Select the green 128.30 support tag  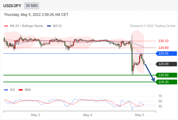[166, 82]
